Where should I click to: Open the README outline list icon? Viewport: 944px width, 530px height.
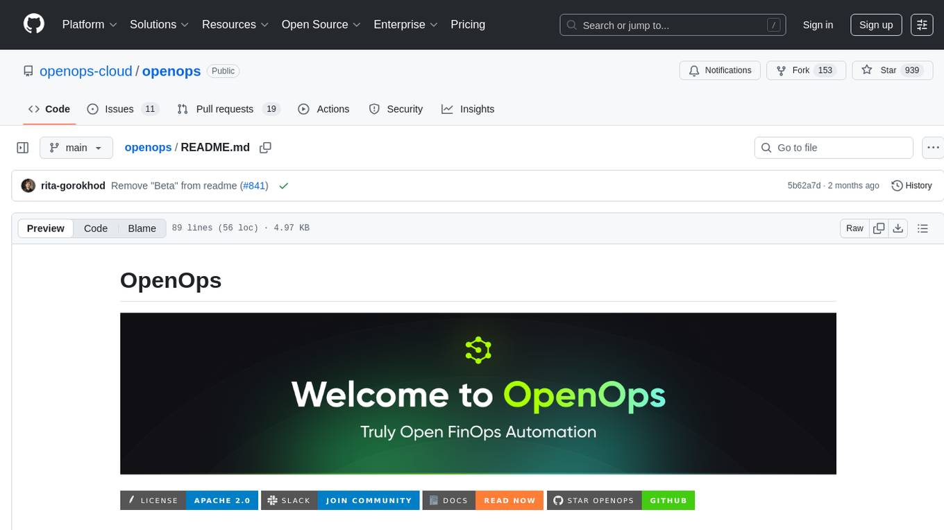pos(922,228)
